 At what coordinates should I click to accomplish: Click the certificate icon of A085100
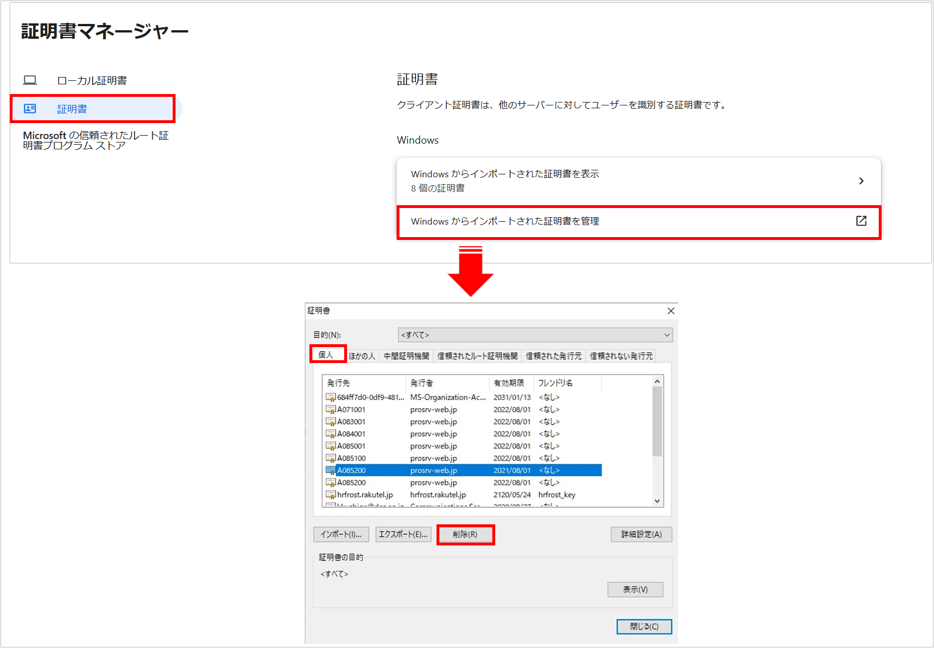tap(331, 458)
